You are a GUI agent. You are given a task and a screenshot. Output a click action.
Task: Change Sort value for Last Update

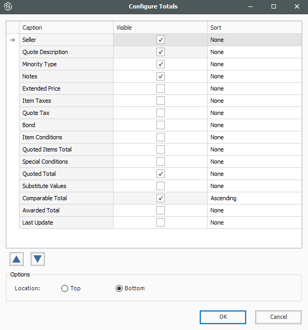pos(255,222)
